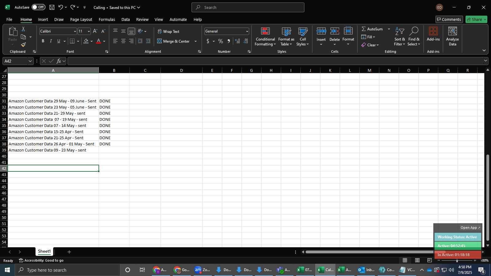Image resolution: width=491 pixels, height=276 pixels.
Task: Click Accessibility: Good to go status
Action: click(x=41, y=260)
